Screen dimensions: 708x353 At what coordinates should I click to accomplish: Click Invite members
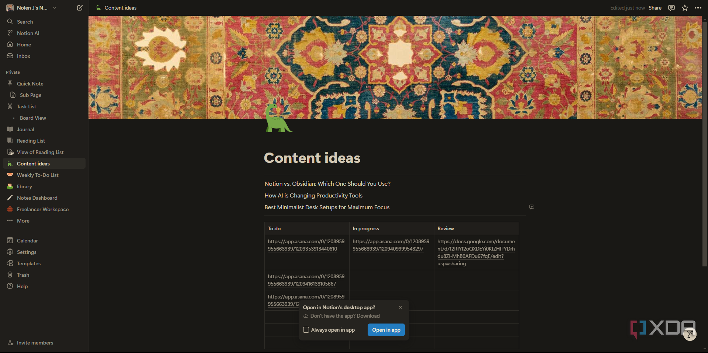(44, 343)
